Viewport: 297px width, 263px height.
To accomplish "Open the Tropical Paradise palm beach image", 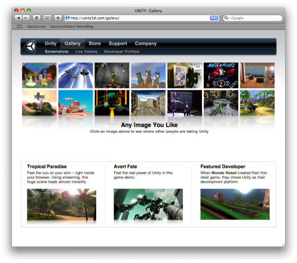I will coord(62,205).
